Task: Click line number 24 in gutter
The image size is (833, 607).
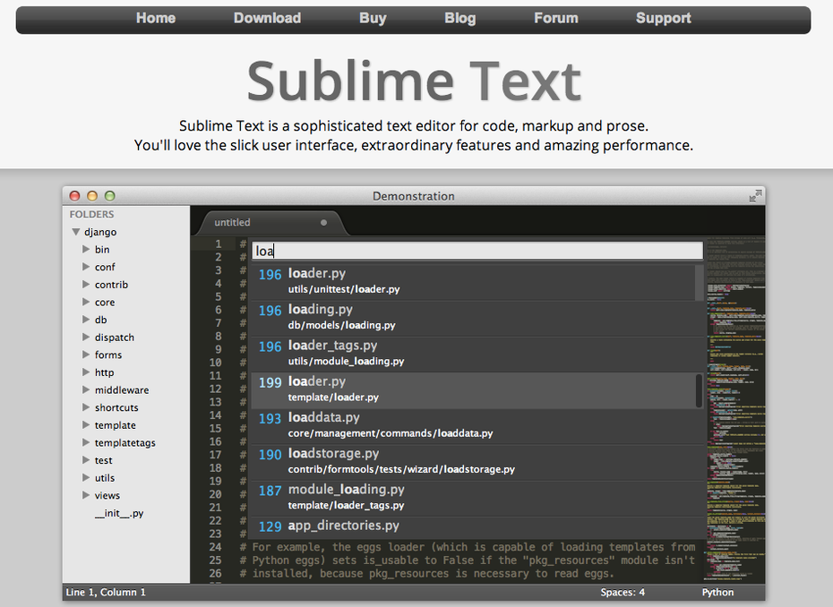Action: tap(215, 547)
